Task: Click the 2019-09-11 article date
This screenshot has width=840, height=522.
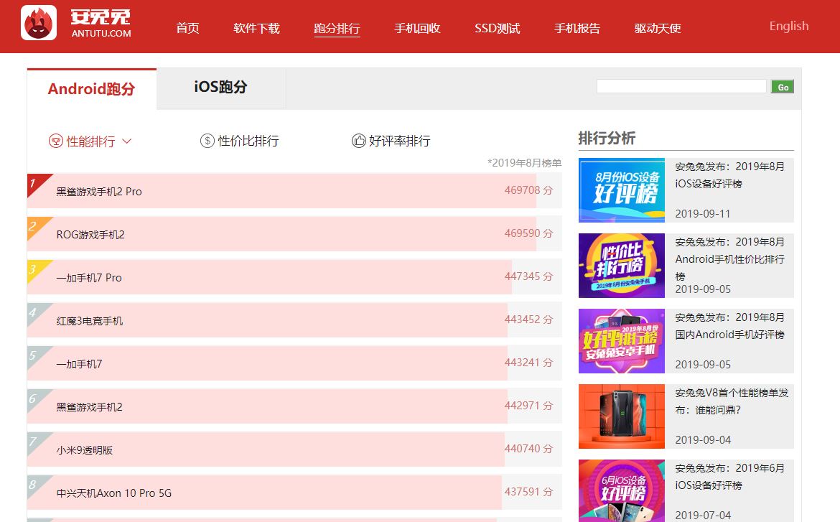Action: coord(703,214)
